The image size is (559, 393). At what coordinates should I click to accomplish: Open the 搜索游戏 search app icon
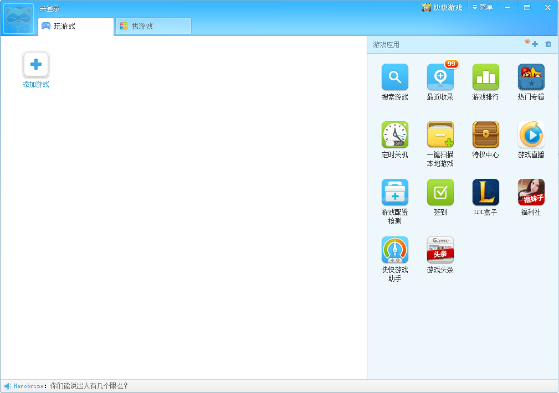point(394,77)
